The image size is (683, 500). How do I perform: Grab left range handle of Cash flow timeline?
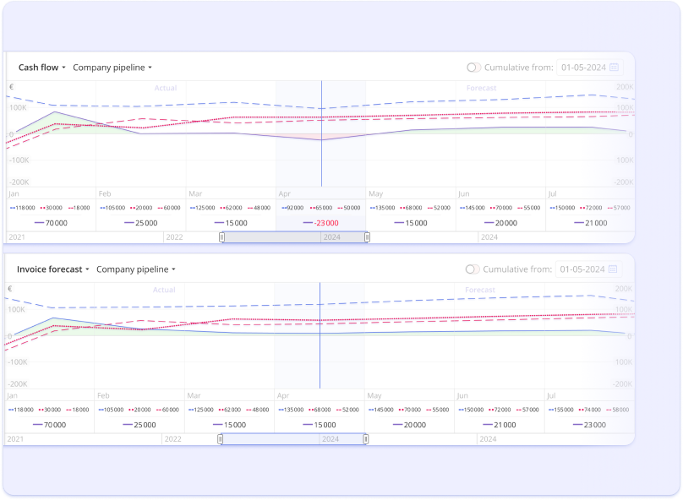pos(221,237)
